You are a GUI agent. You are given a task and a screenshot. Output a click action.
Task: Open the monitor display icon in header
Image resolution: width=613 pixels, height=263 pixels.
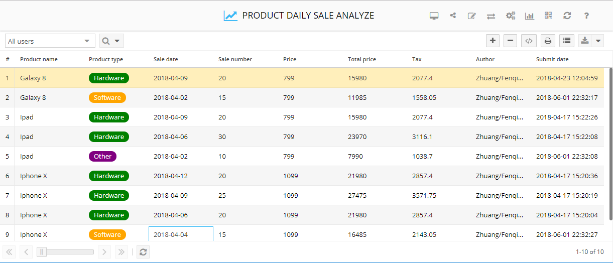click(434, 16)
